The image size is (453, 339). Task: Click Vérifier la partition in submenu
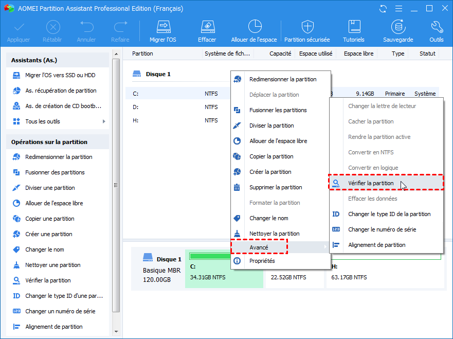click(386, 183)
